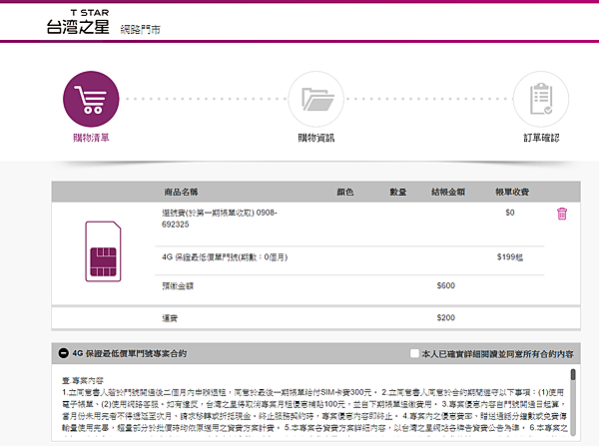Click the 預繳金額 row label
The height and width of the screenshot is (446, 599).
coord(178,285)
